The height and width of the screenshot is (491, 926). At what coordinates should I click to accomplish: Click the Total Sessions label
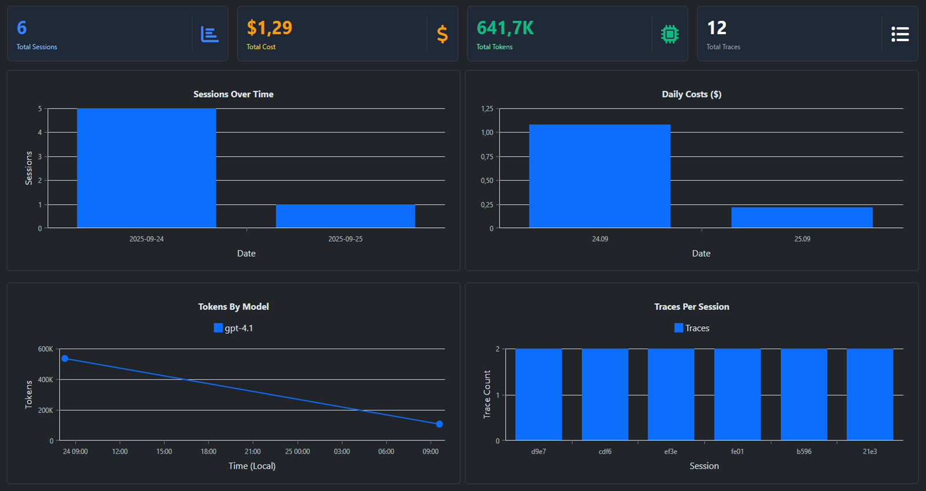pyautogui.click(x=37, y=47)
